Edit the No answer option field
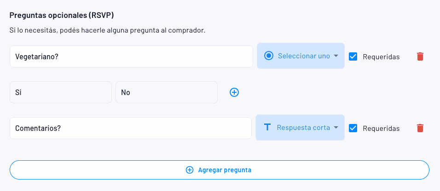 pos(166,92)
